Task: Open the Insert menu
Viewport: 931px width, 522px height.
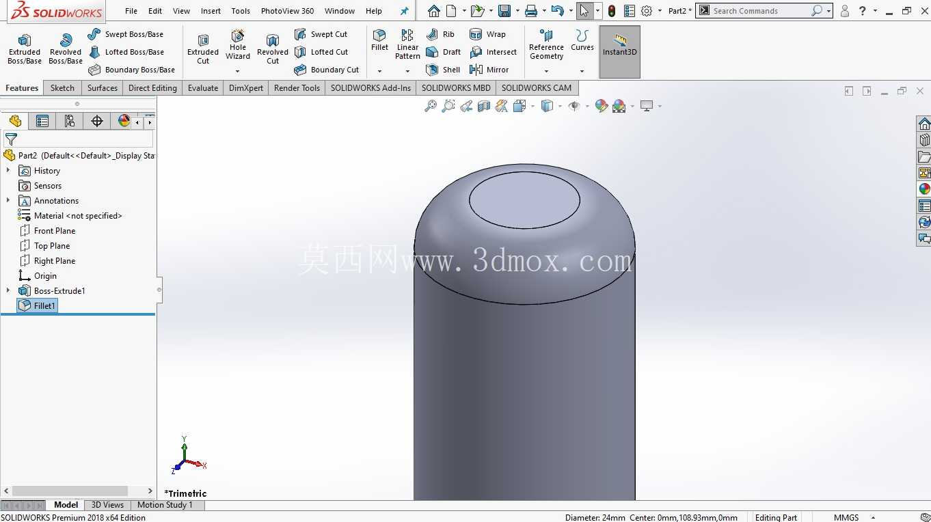Action: coord(211,11)
